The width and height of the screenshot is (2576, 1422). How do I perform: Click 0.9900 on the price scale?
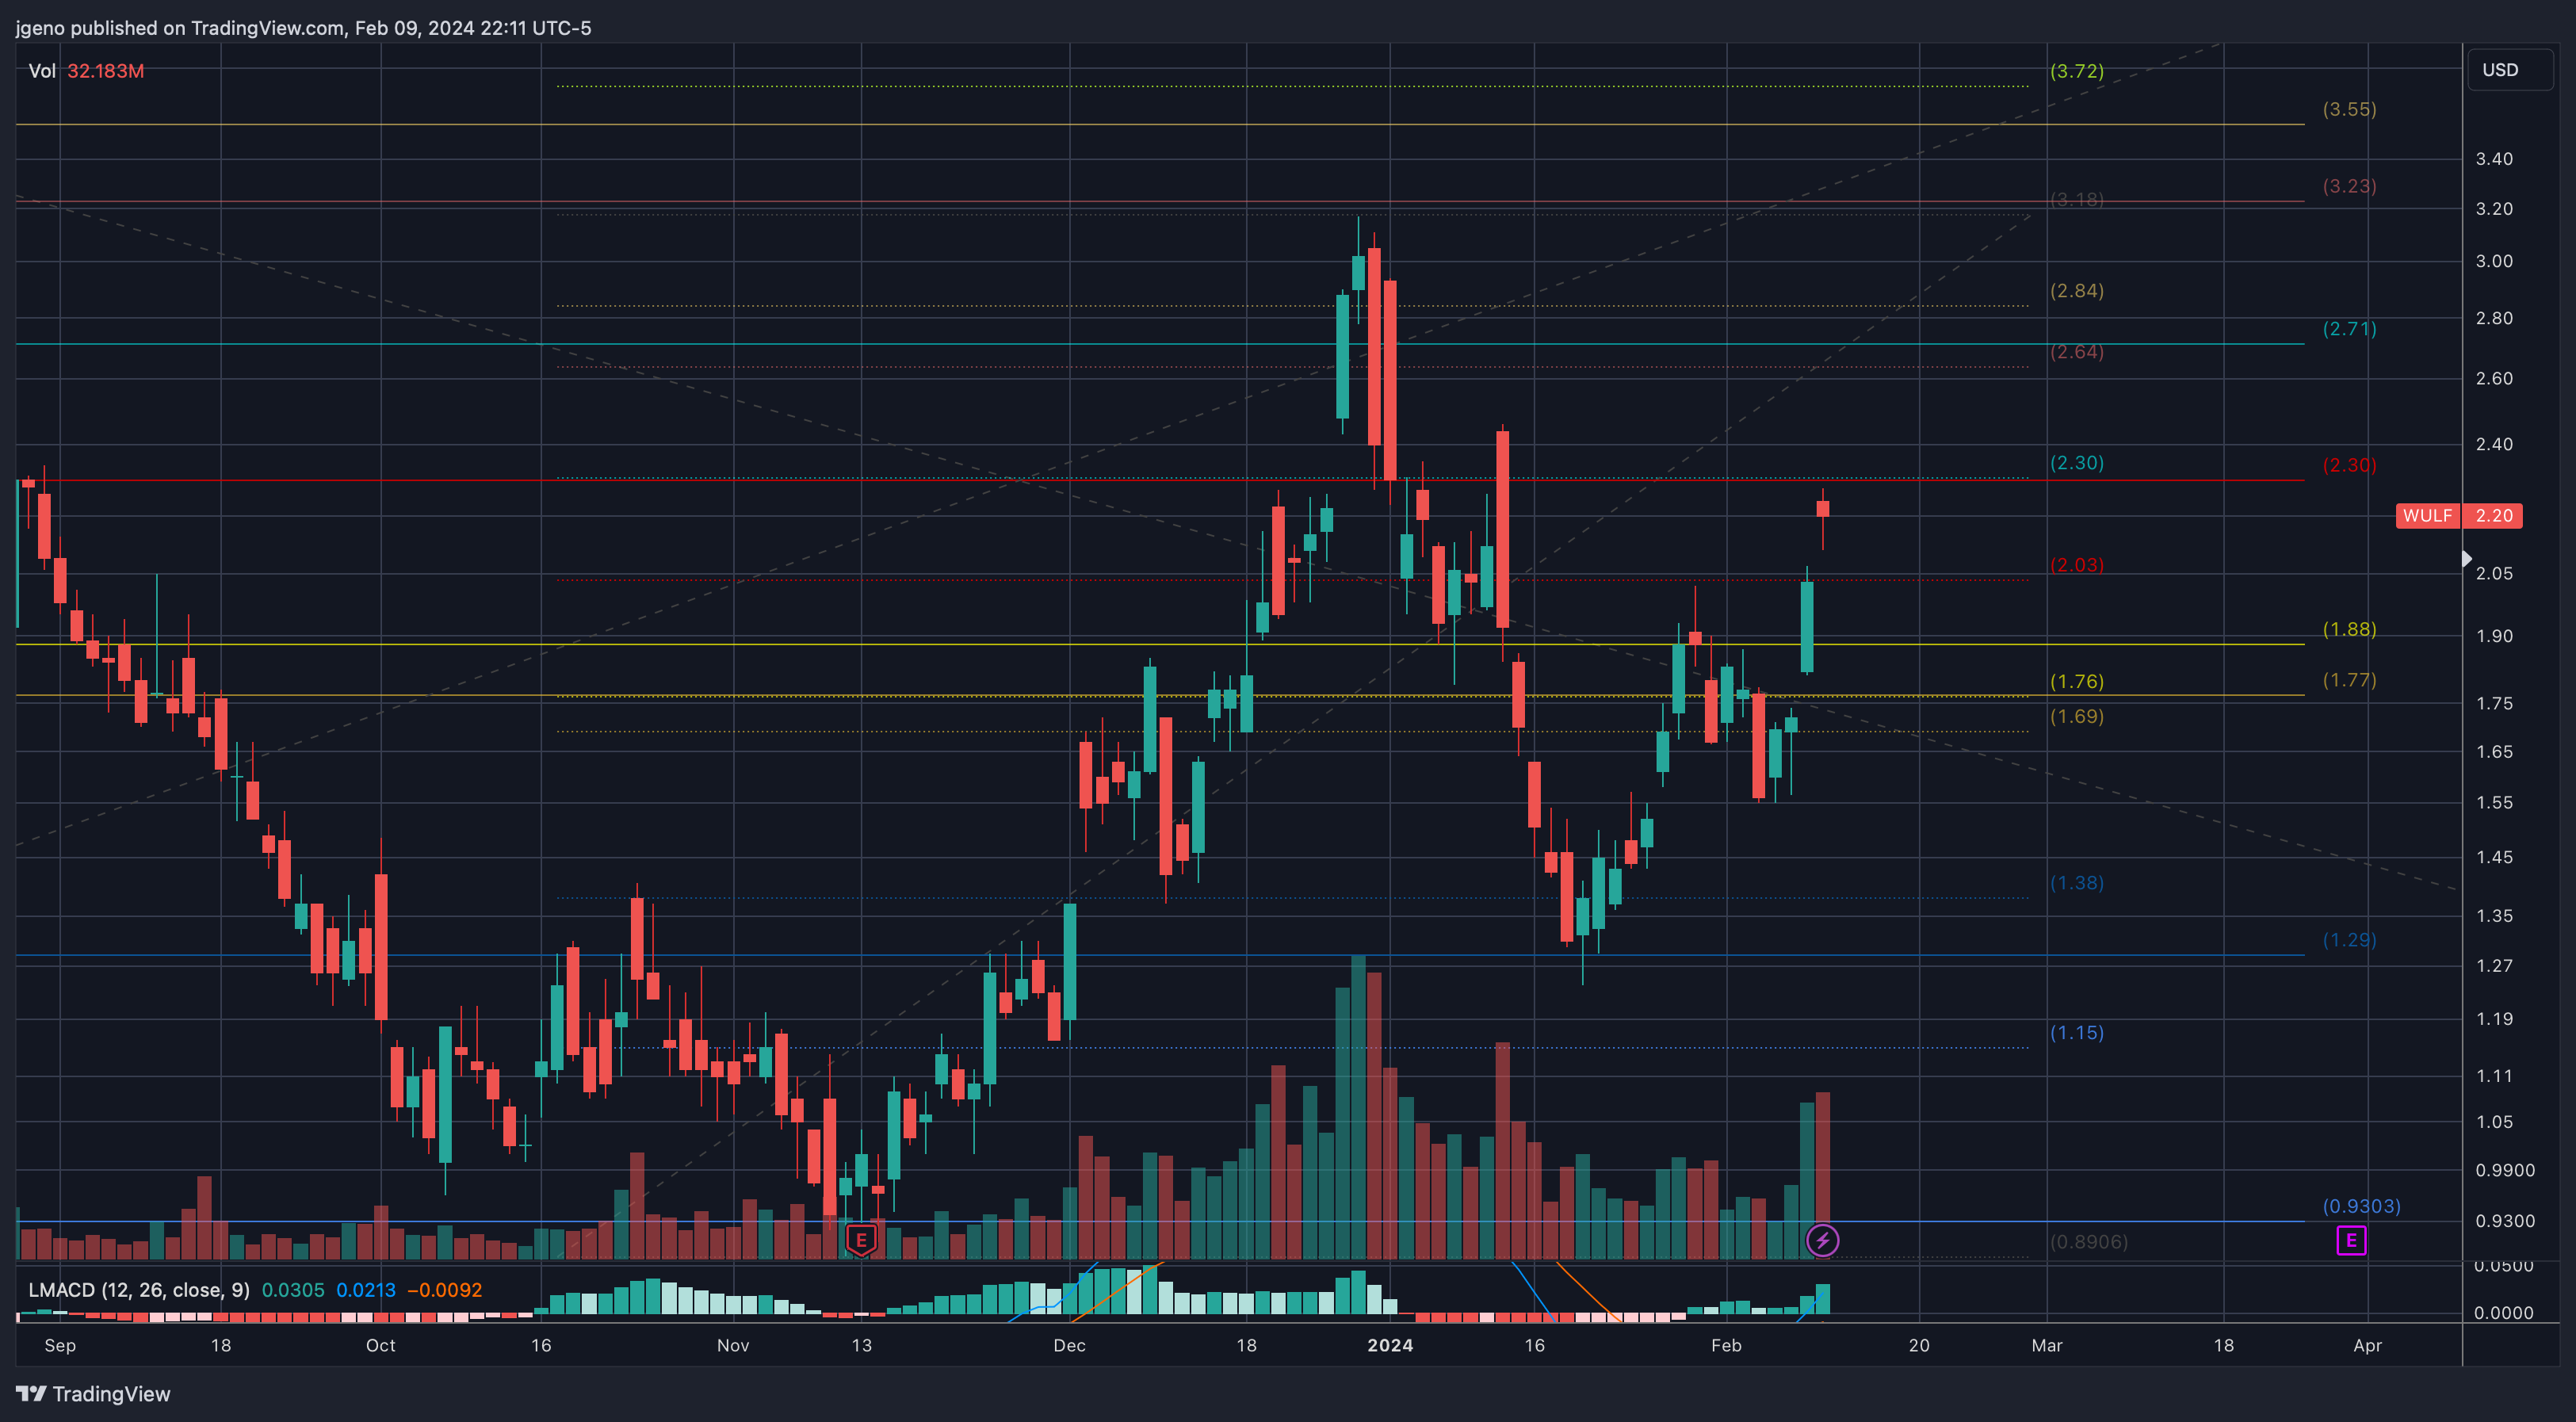(x=2505, y=1170)
